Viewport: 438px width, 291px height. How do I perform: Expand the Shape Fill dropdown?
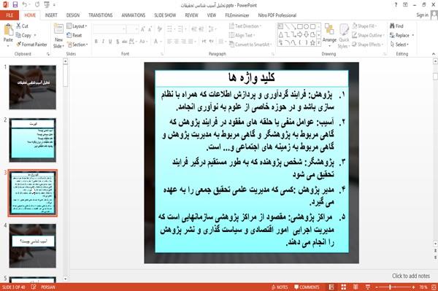(364, 26)
